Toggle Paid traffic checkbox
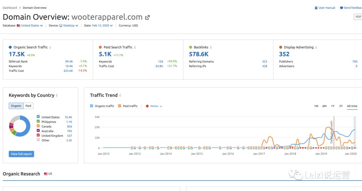The height and width of the screenshot is (191, 362). [120, 106]
